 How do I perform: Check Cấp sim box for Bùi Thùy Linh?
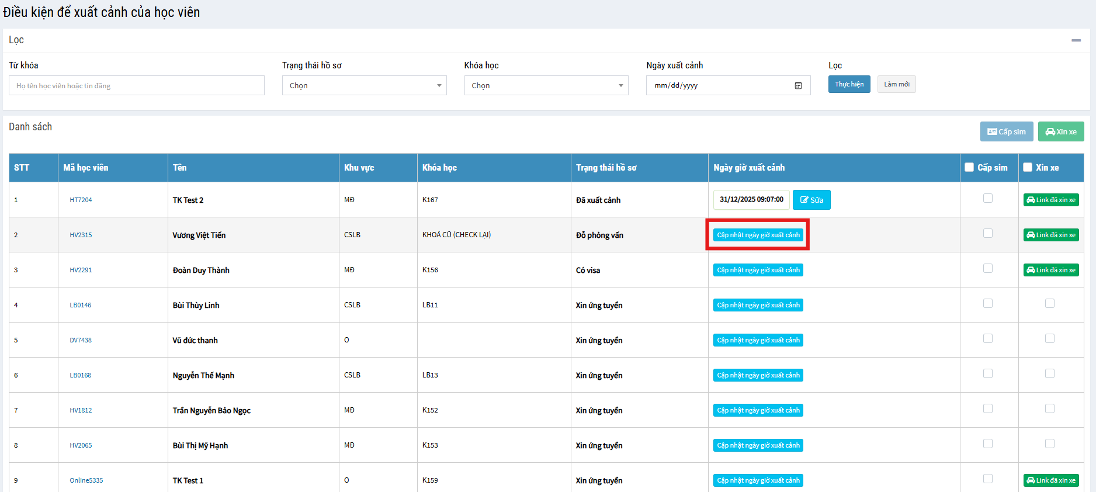coord(987,303)
